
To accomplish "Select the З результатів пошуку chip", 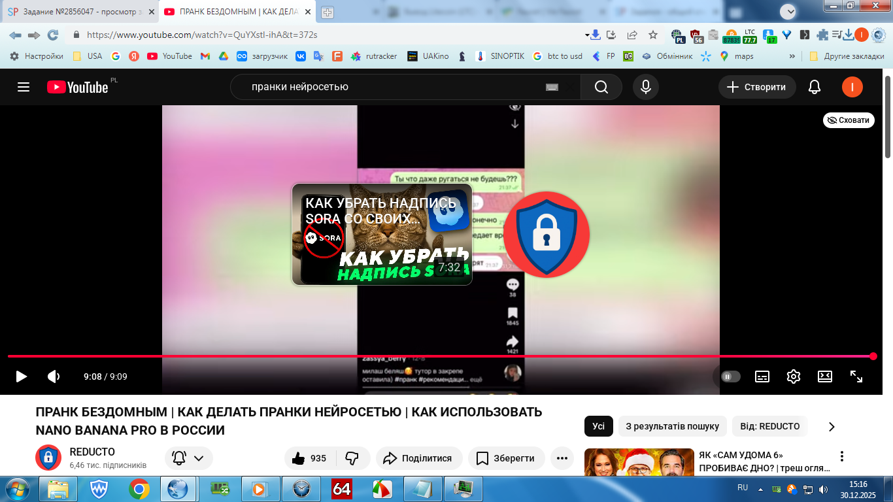I will pyautogui.click(x=673, y=426).
